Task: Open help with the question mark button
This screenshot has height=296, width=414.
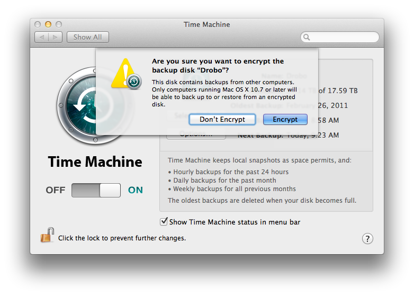Action: click(367, 239)
